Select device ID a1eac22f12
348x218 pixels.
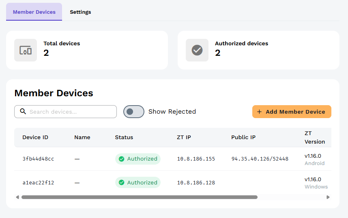(38, 183)
